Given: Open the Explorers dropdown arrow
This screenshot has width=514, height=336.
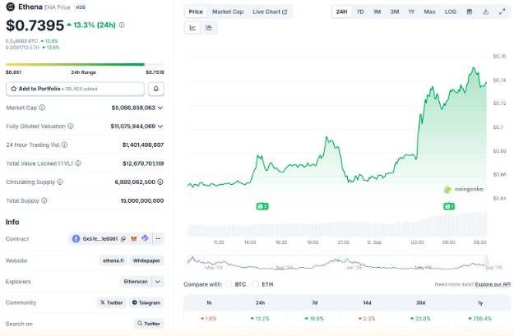Looking at the screenshot, I should click(x=158, y=282).
